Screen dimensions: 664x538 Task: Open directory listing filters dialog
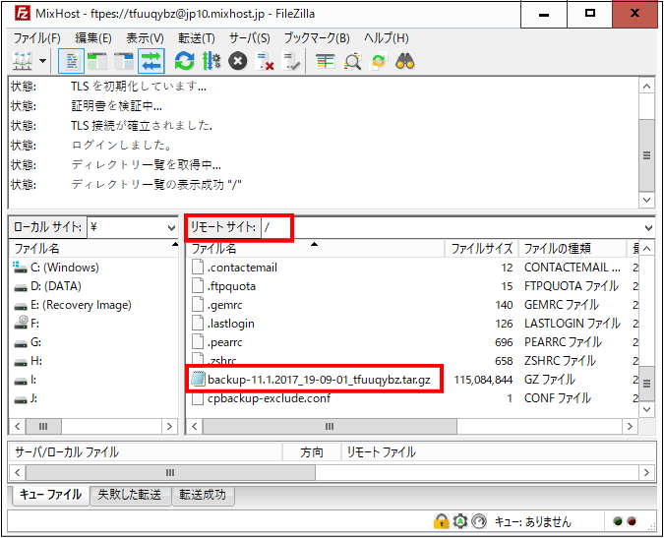click(x=326, y=61)
